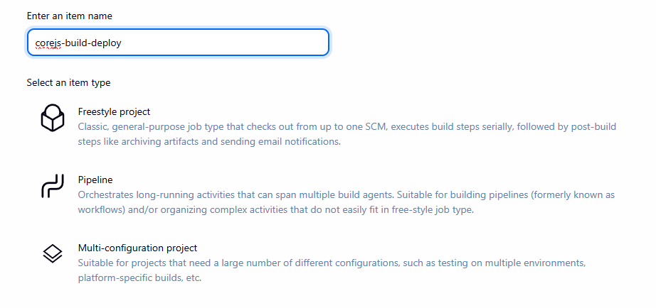Pick the Multi-configuration project title

click(x=137, y=248)
